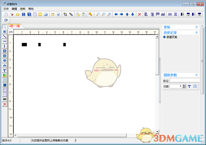Click the checkmark document toolbar icon

58,14
